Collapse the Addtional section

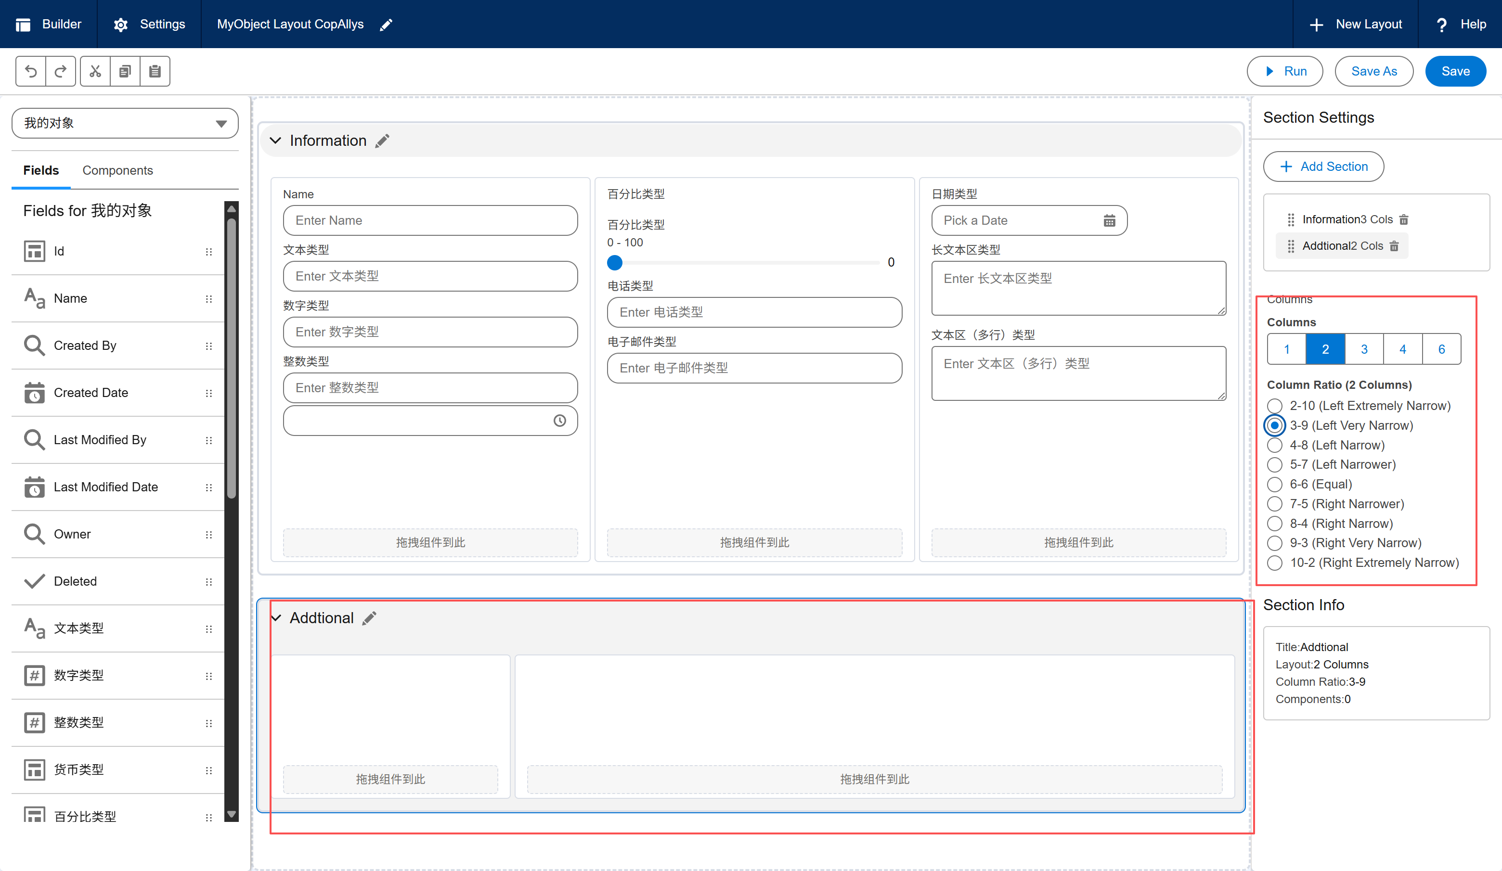(x=275, y=618)
